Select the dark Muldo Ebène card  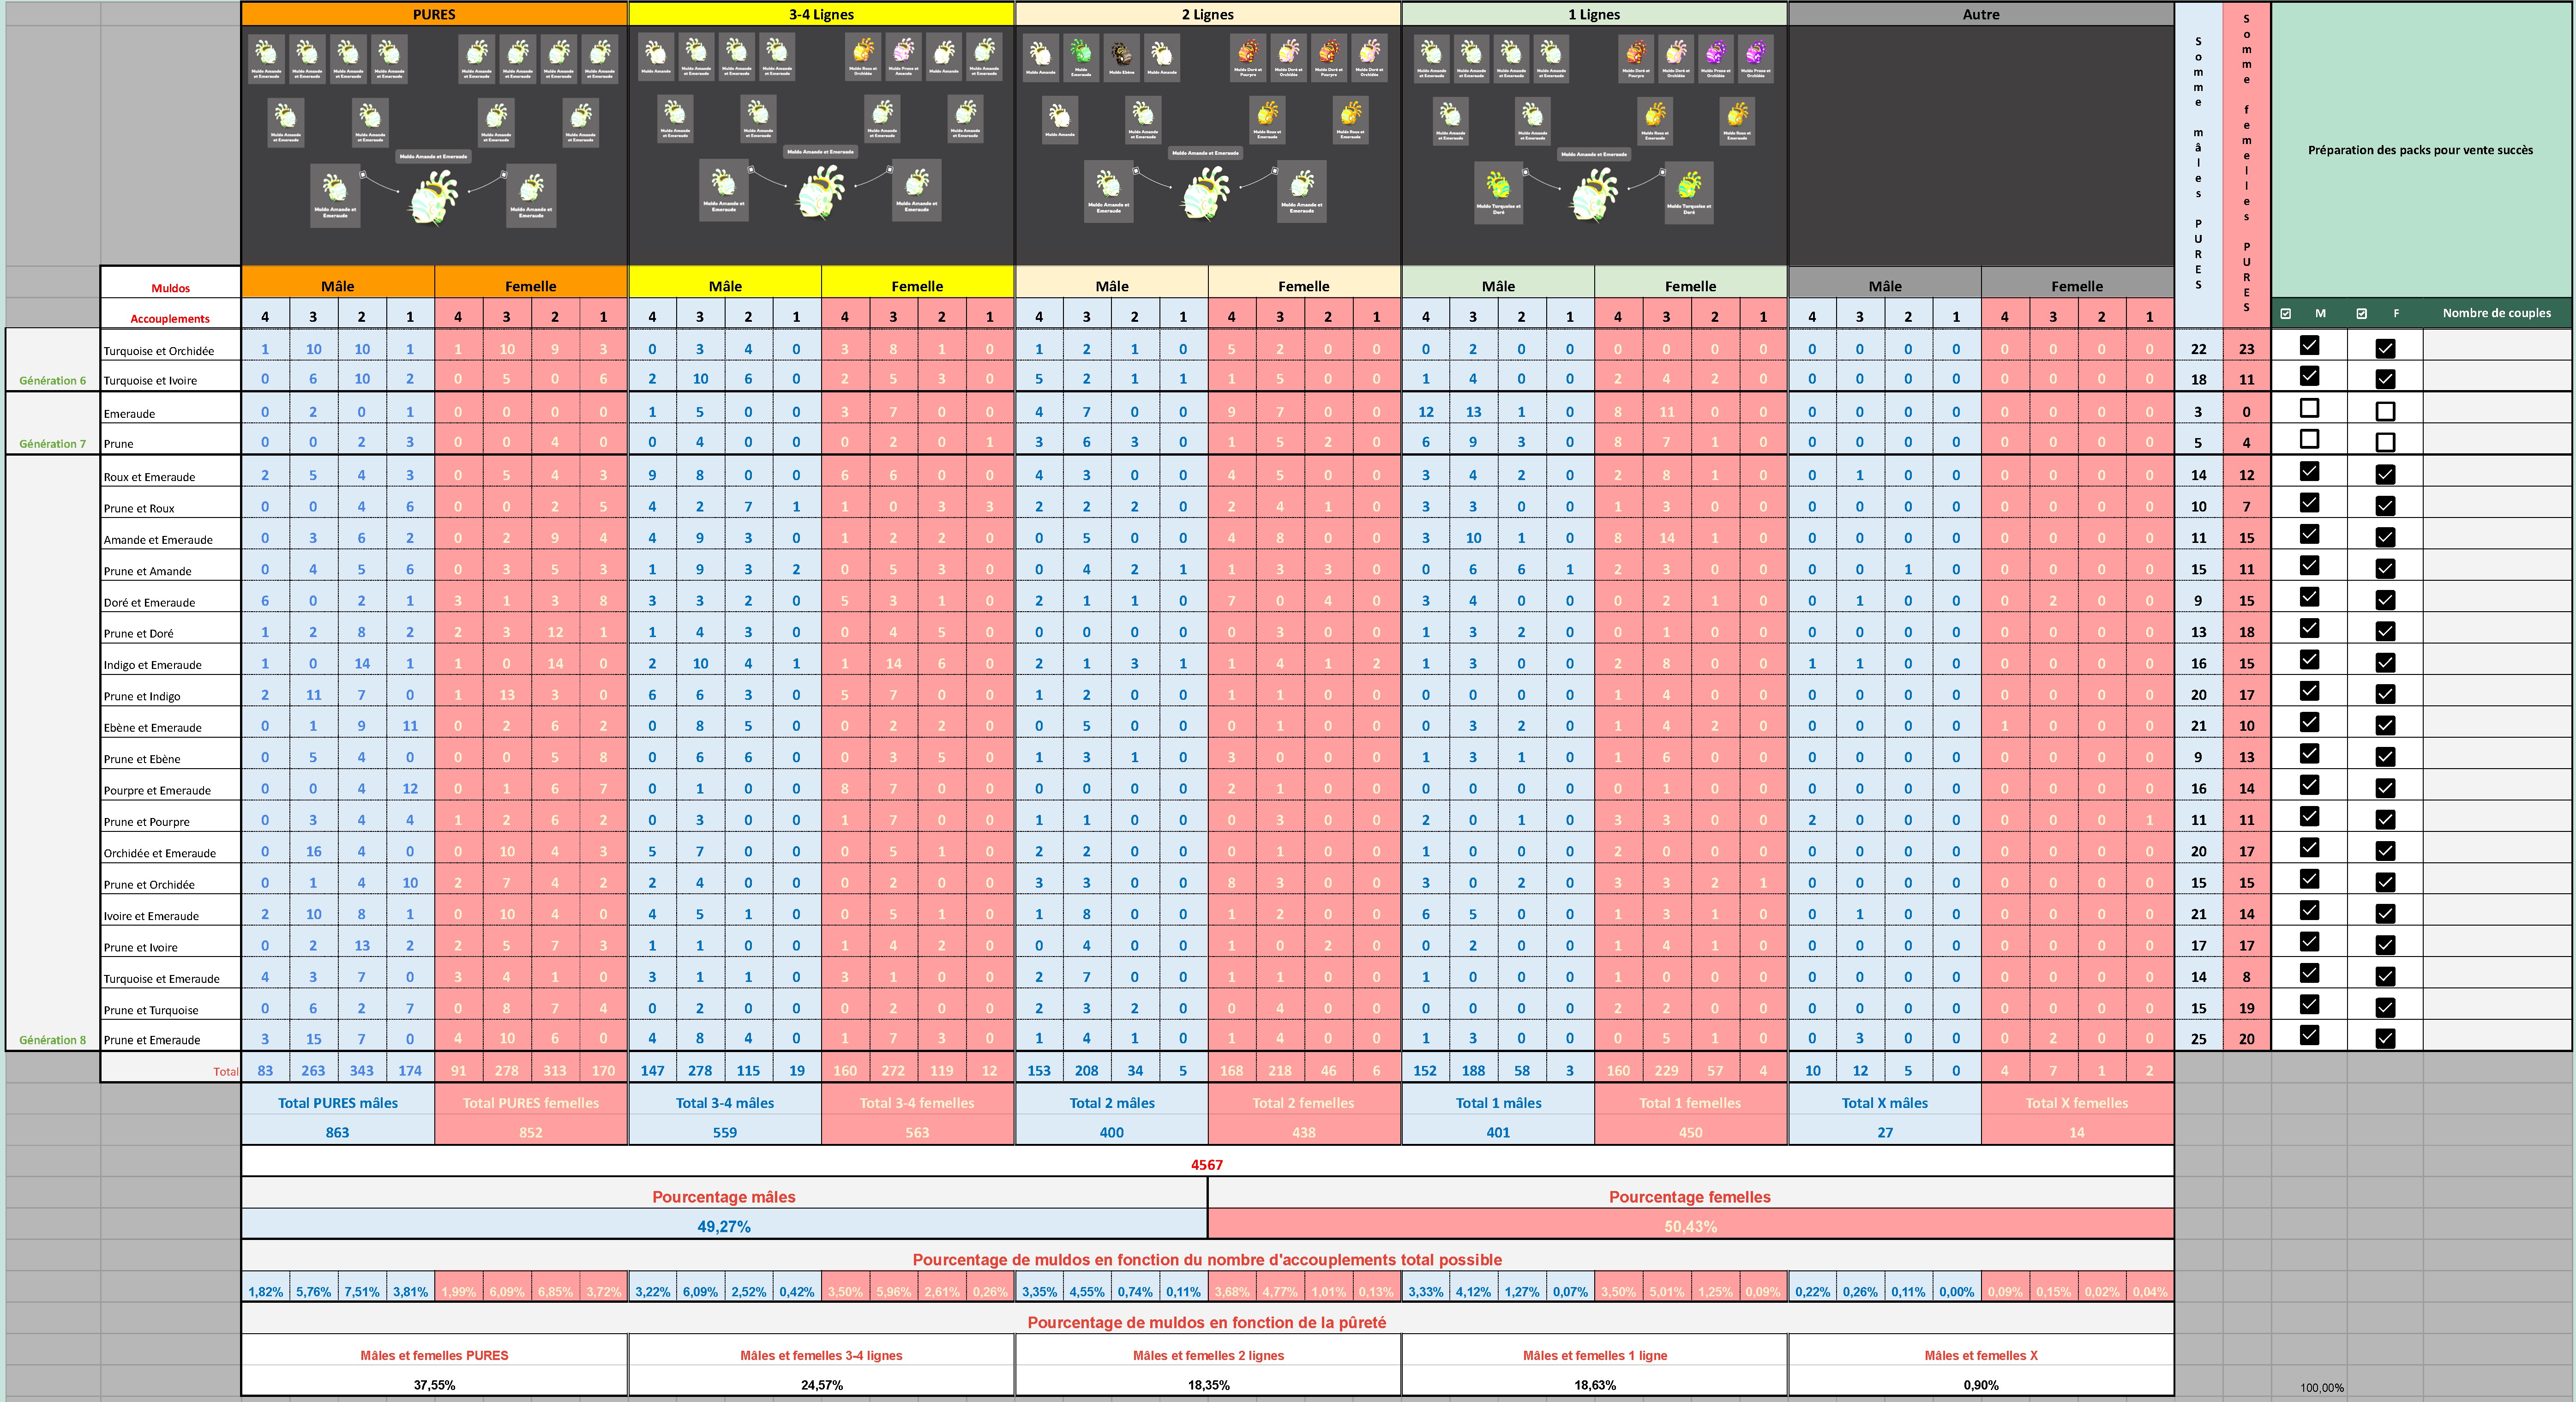[1122, 58]
